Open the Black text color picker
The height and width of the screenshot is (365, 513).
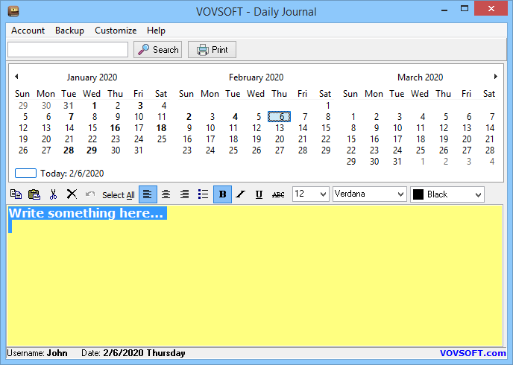447,194
